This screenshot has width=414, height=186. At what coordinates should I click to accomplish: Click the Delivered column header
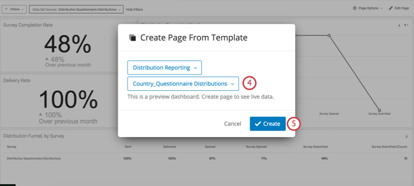[169, 147]
